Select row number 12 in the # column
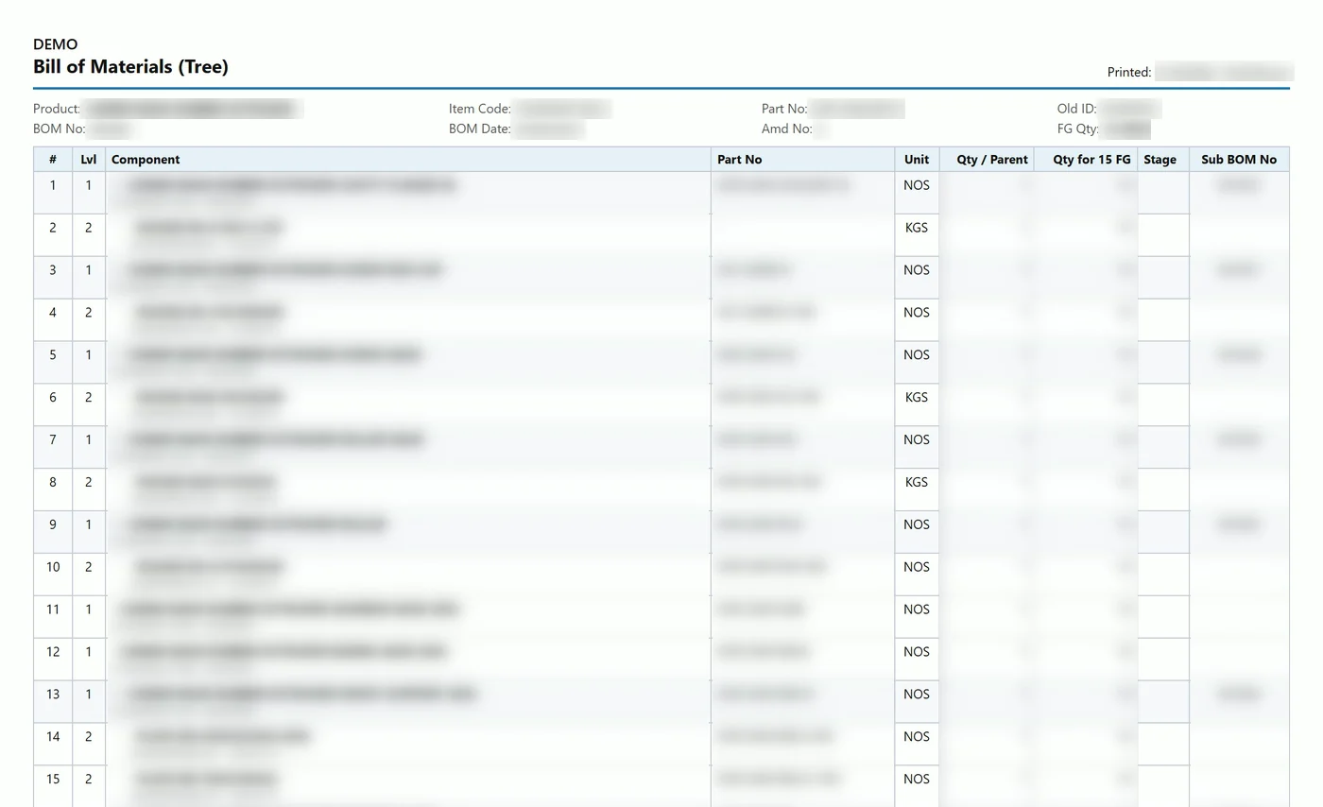1323x807 pixels. tap(53, 652)
